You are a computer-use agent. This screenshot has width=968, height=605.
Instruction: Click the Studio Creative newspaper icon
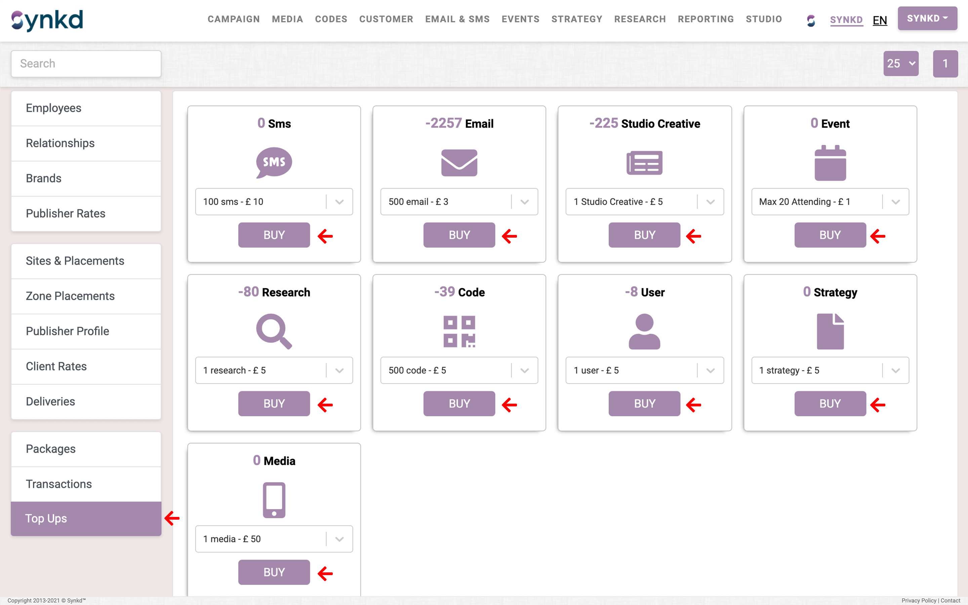pyautogui.click(x=644, y=162)
